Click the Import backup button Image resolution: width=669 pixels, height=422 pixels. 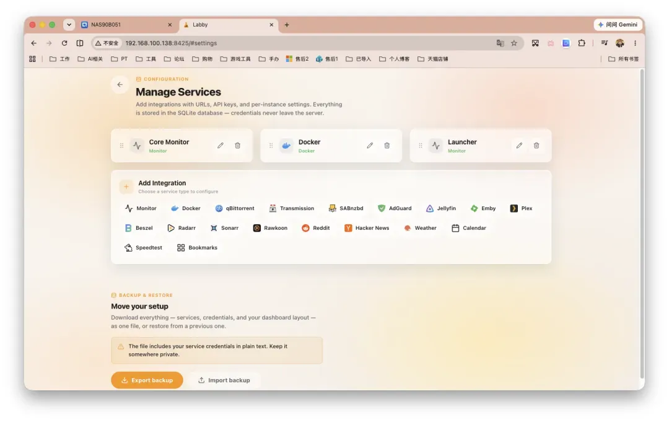click(x=224, y=380)
